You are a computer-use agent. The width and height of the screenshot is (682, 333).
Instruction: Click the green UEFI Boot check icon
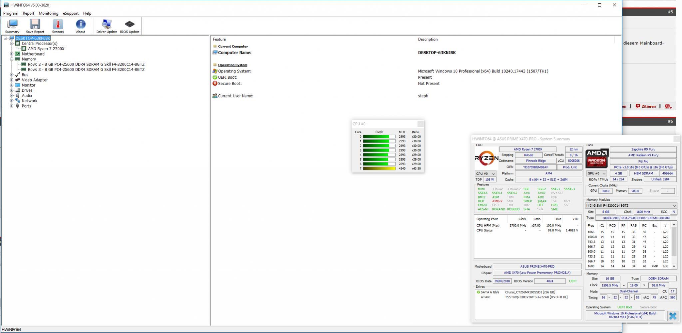tap(215, 77)
